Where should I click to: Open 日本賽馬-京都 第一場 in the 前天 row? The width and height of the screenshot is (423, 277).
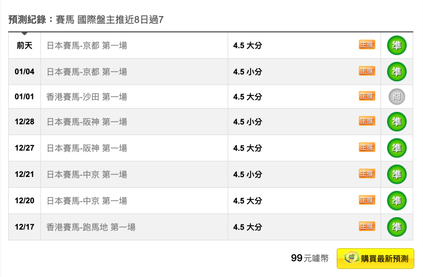point(87,46)
